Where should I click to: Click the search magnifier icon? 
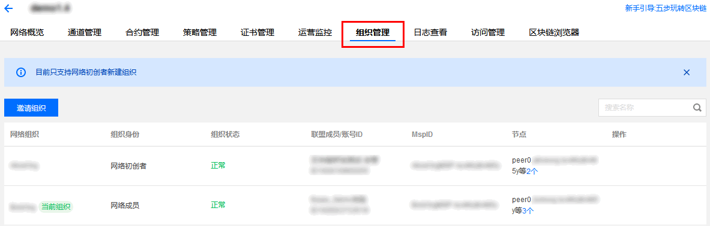pos(697,108)
